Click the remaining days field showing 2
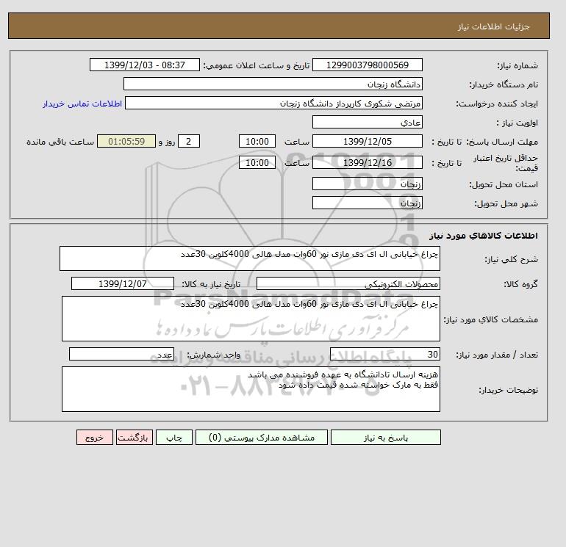The width and height of the screenshot is (566, 547). (x=188, y=142)
